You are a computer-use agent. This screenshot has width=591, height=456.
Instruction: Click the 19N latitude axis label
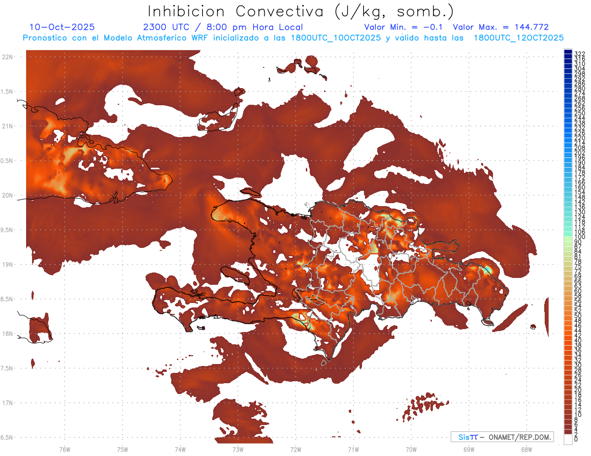click(7, 265)
